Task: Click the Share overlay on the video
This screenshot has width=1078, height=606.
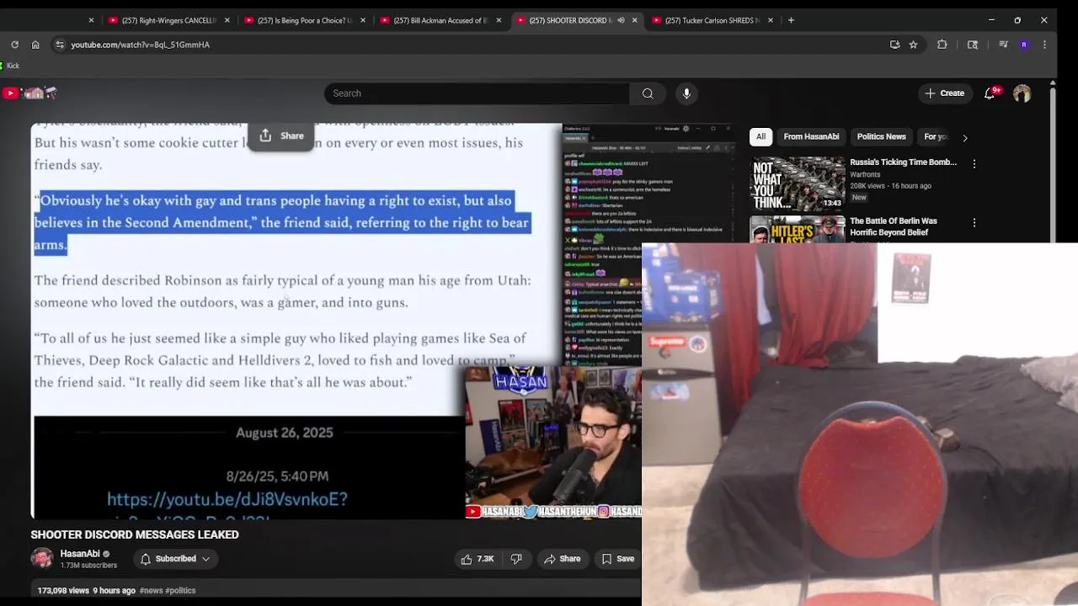Action: click(x=281, y=136)
